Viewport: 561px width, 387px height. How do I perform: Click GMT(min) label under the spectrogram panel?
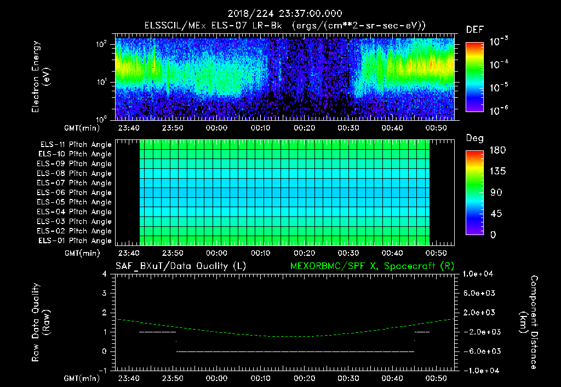[x=82, y=128]
